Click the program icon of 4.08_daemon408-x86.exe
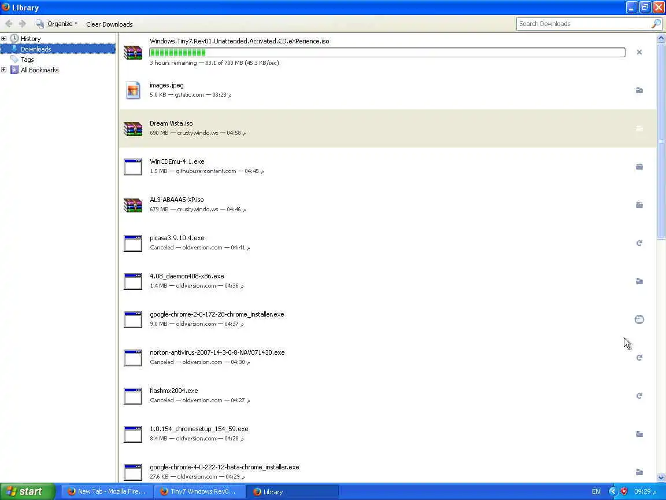Image resolution: width=666 pixels, height=500 pixels. point(133,281)
